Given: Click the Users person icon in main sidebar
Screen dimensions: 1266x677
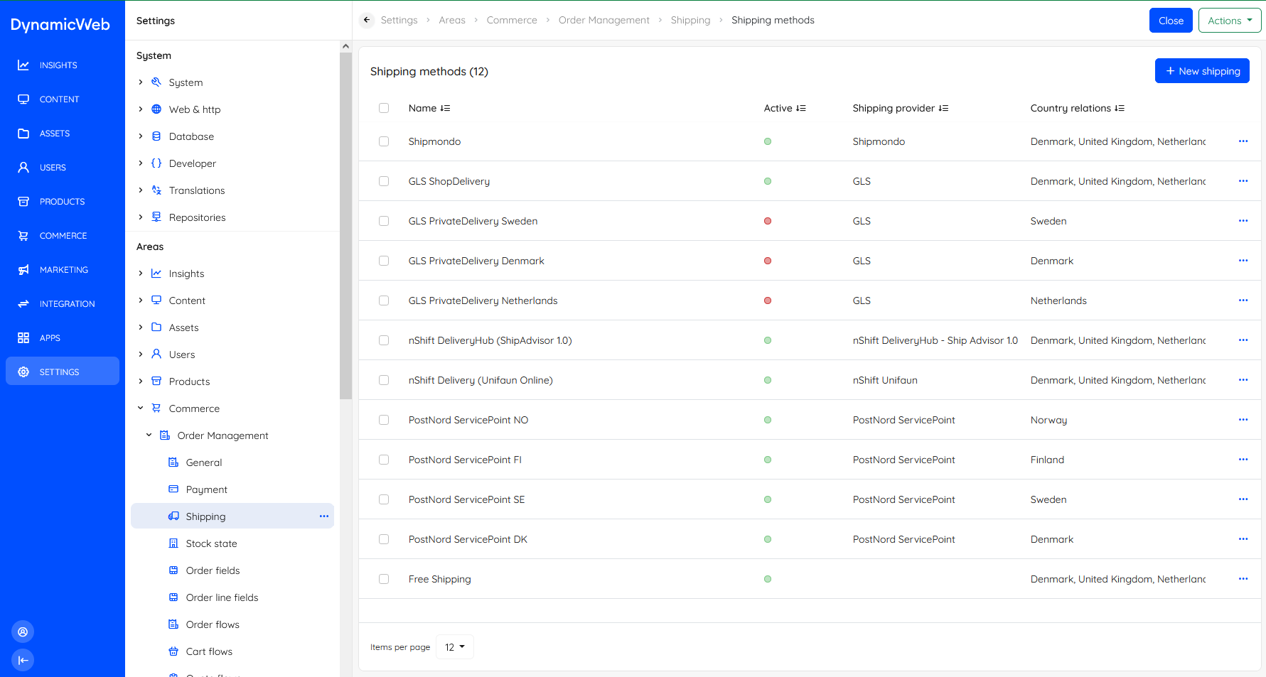Looking at the screenshot, I should pos(23,168).
